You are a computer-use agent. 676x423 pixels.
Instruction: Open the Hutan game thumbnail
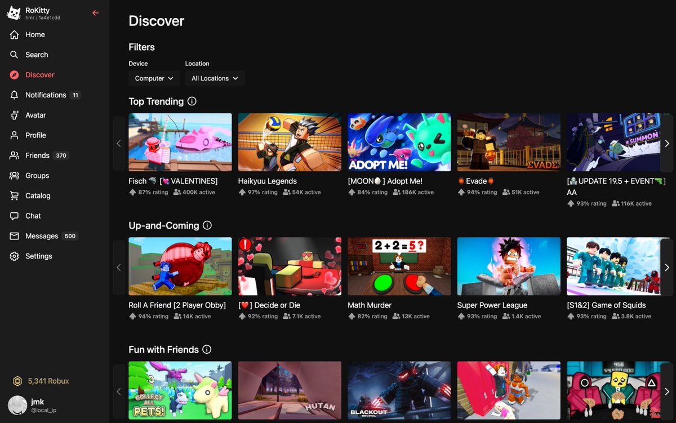click(x=290, y=390)
